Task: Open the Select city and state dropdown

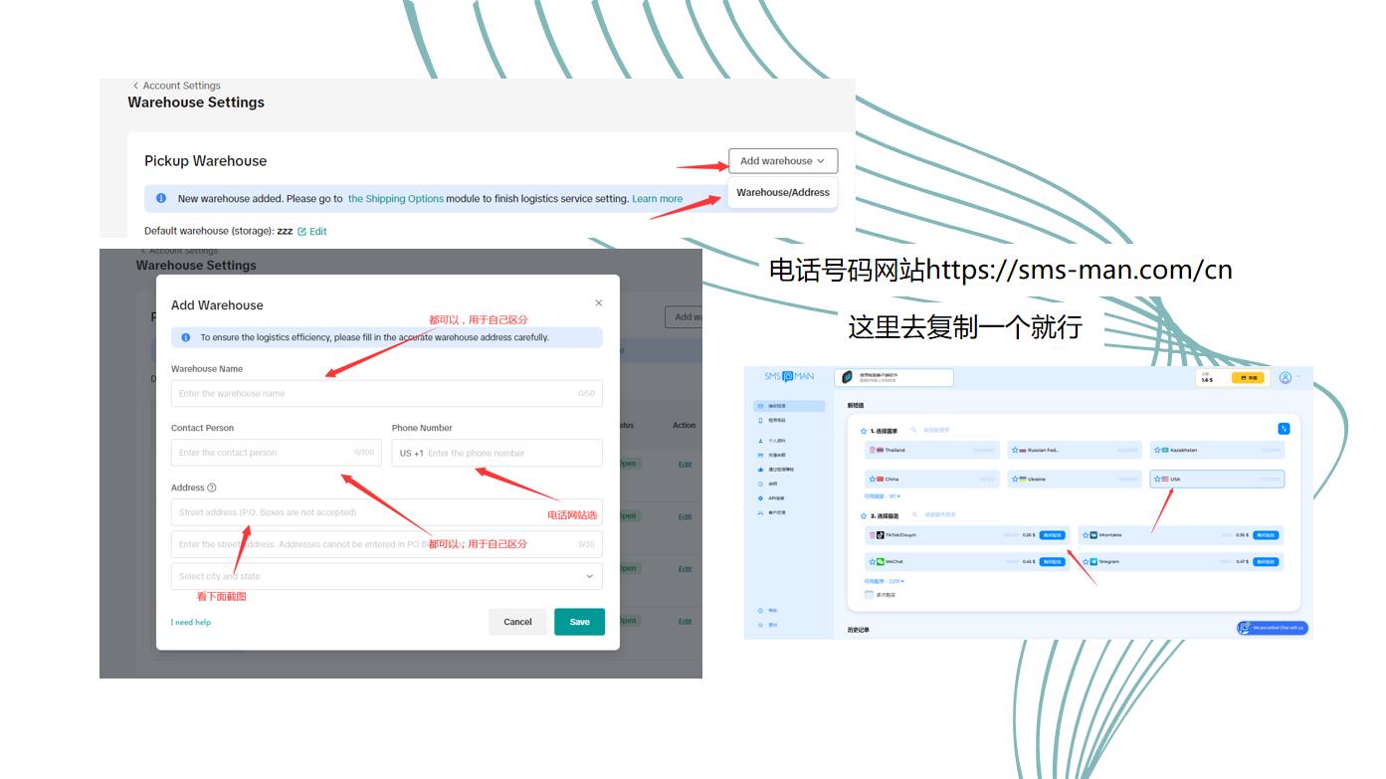Action: [x=386, y=576]
